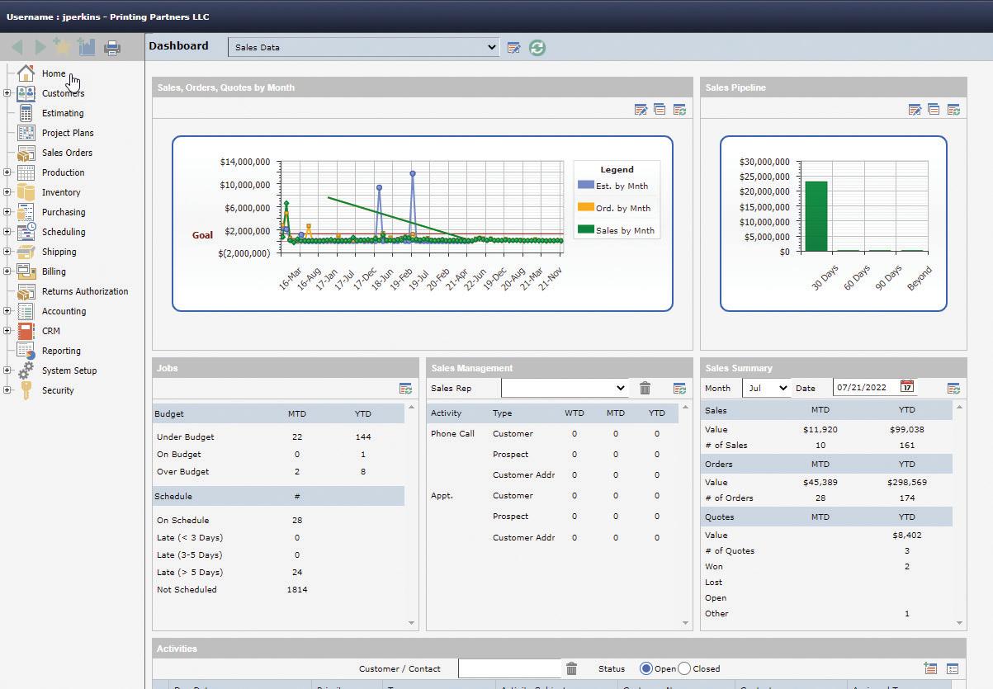Click the edit icon in Sales Pipeline panel
Screen dimensions: 993x689
pyautogui.click(x=915, y=109)
